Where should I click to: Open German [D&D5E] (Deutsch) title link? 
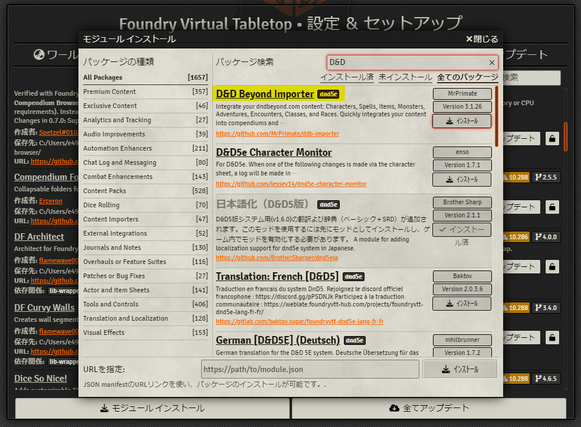(x=278, y=340)
